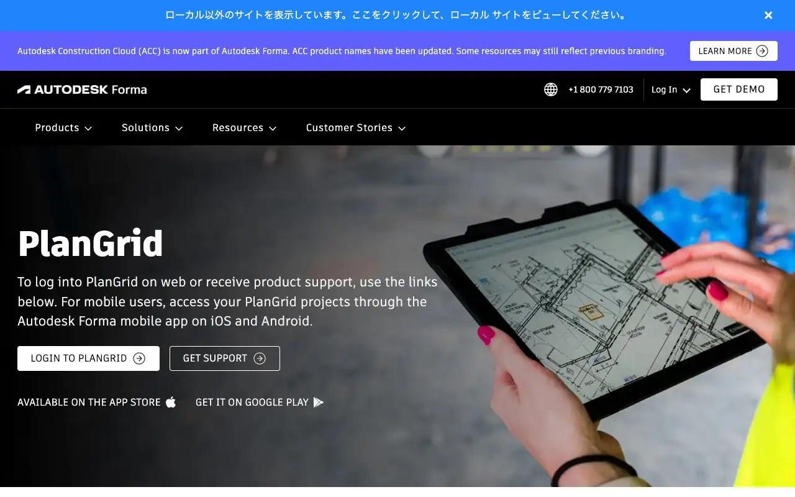Click the GET DEMO button
Viewport: 795px width, 497px height.
click(x=739, y=89)
